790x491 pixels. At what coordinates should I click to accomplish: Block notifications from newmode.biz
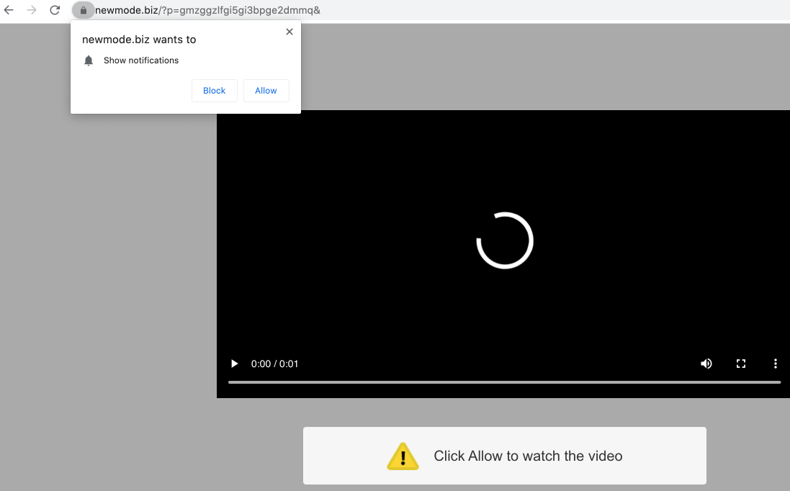(214, 91)
